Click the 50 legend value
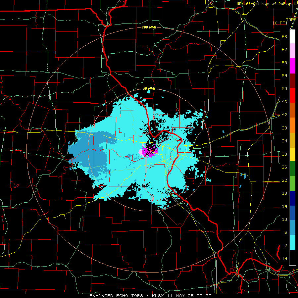The height and width of the screenshot is (298, 298). click(x=284, y=88)
